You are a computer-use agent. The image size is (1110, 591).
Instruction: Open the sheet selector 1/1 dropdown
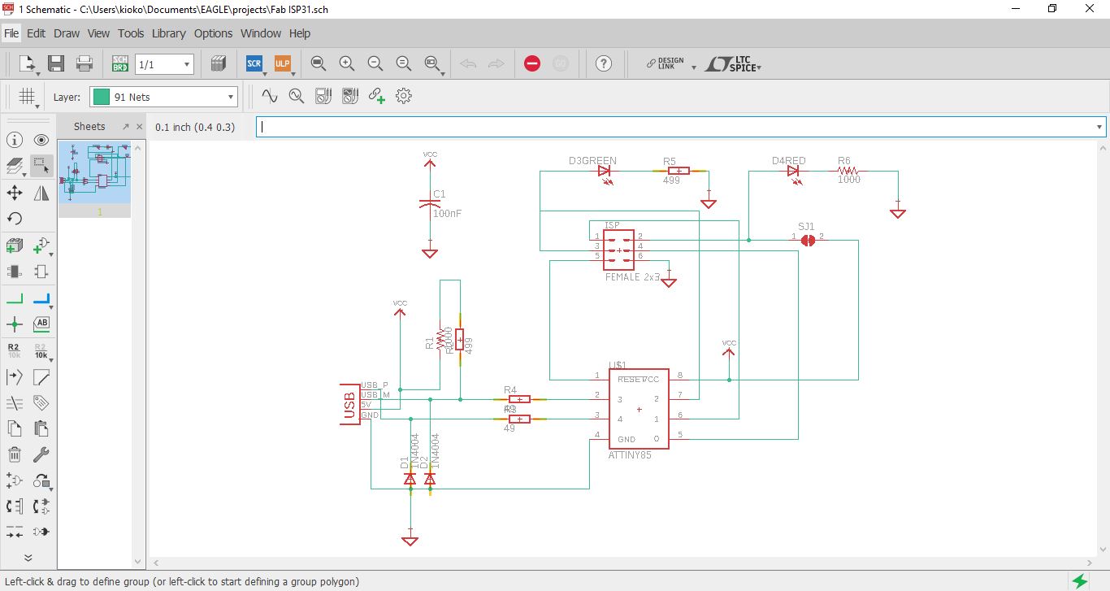(x=164, y=64)
